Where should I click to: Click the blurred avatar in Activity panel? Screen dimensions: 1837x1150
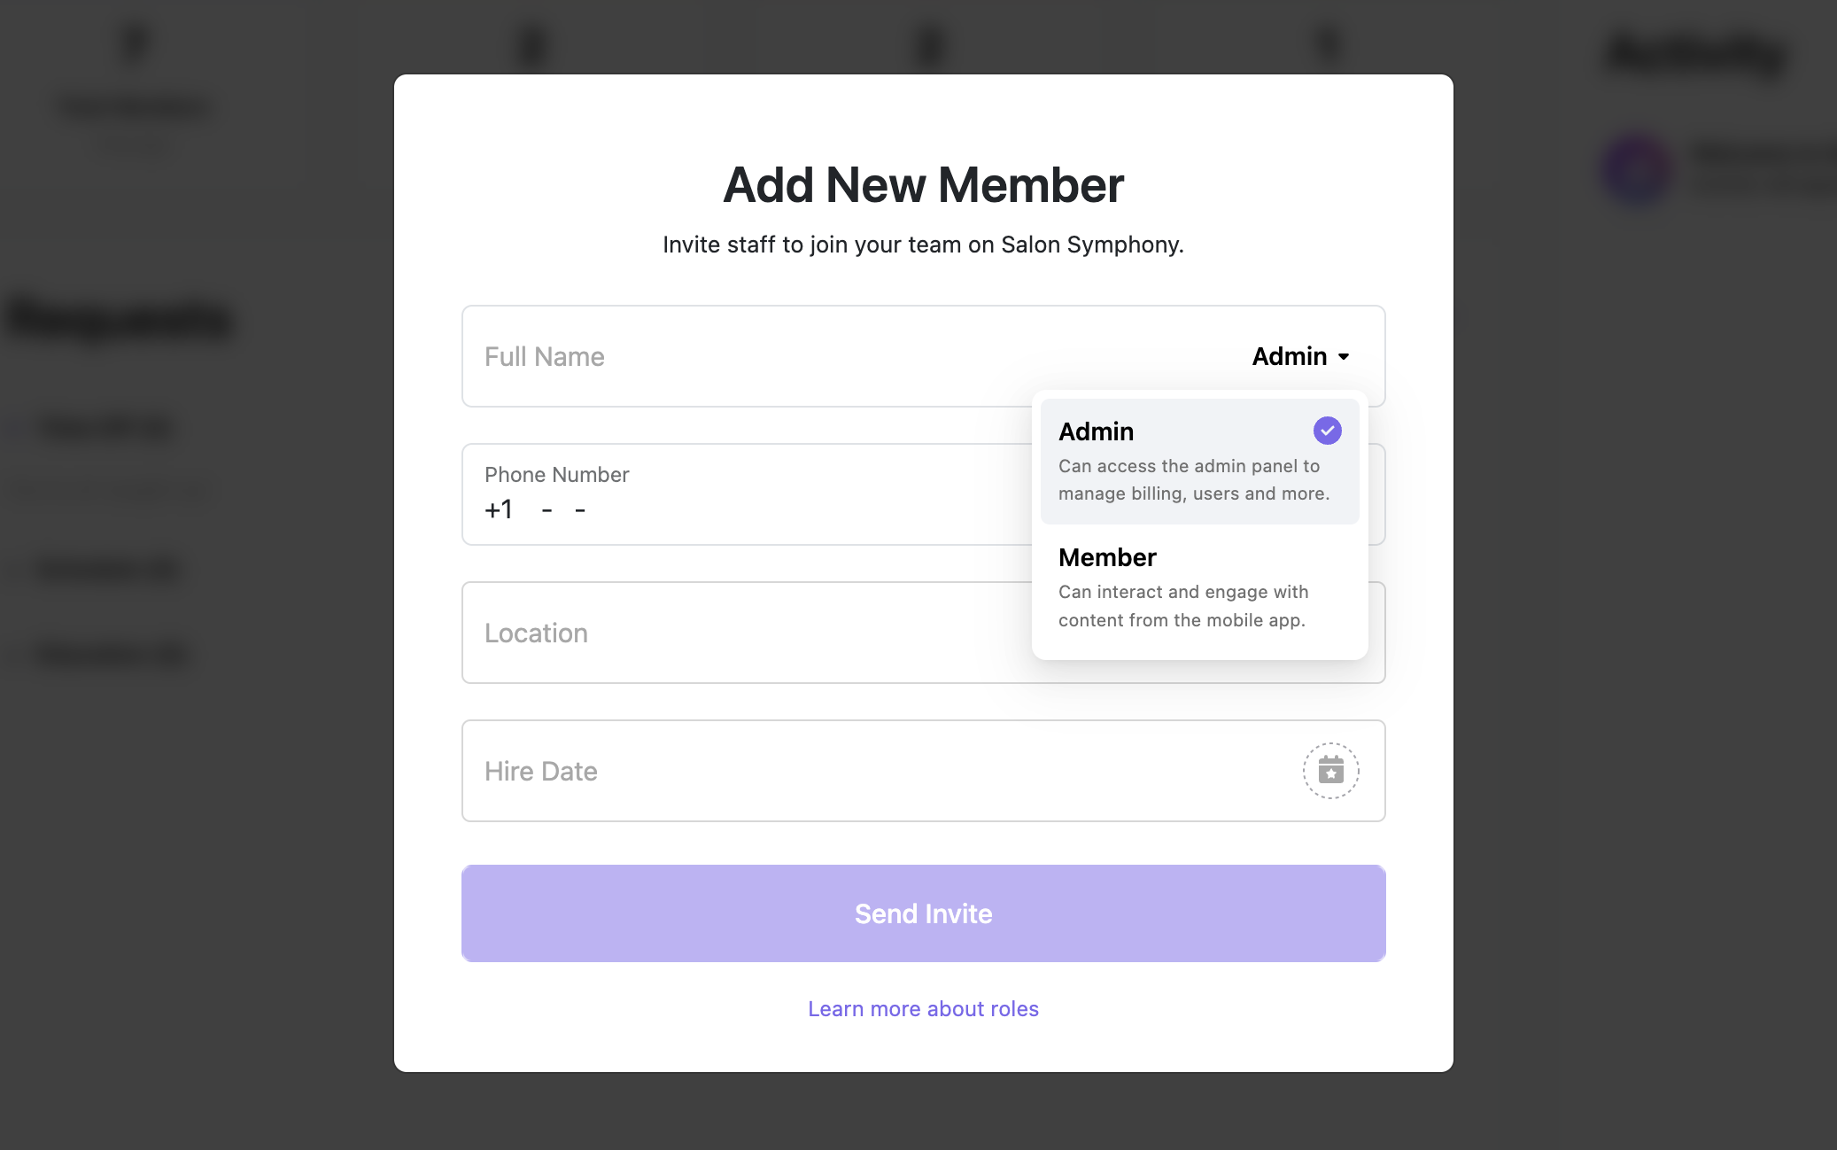point(1637,169)
